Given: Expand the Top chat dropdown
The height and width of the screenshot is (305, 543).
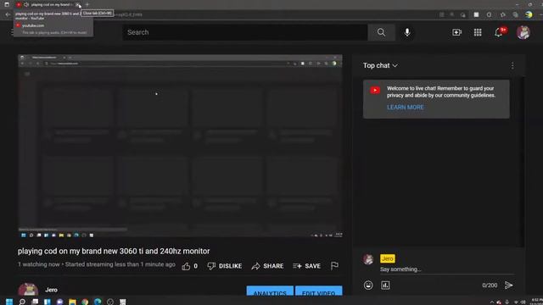Looking at the screenshot, I should tap(380, 65).
